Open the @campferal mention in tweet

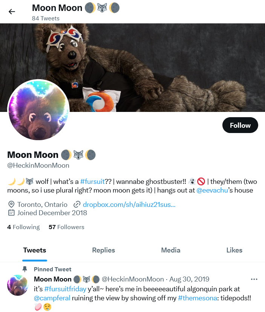click(x=52, y=298)
